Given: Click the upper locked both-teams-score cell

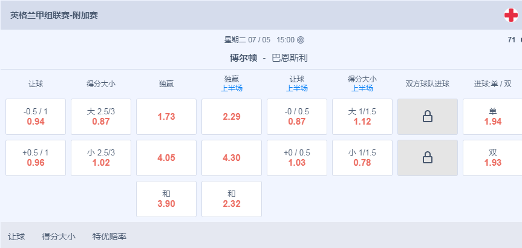Looking at the screenshot, I should tap(428, 117).
